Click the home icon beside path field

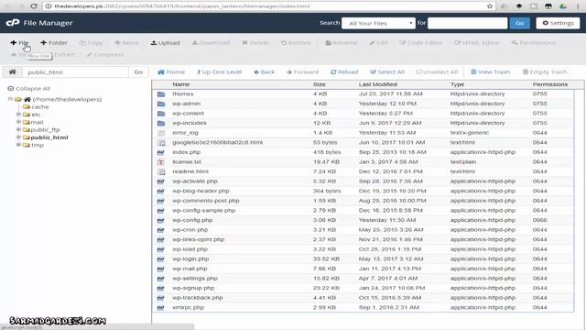pos(12,71)
